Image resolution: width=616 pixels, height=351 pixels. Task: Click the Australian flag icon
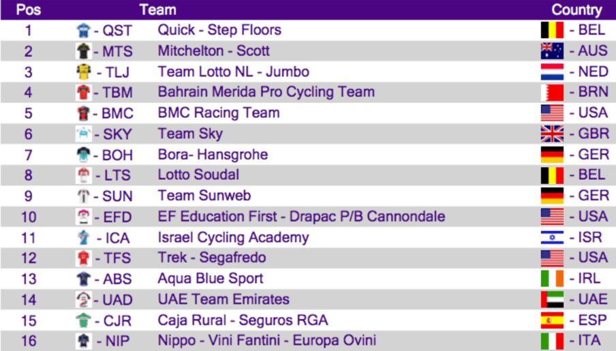point(551,51)
